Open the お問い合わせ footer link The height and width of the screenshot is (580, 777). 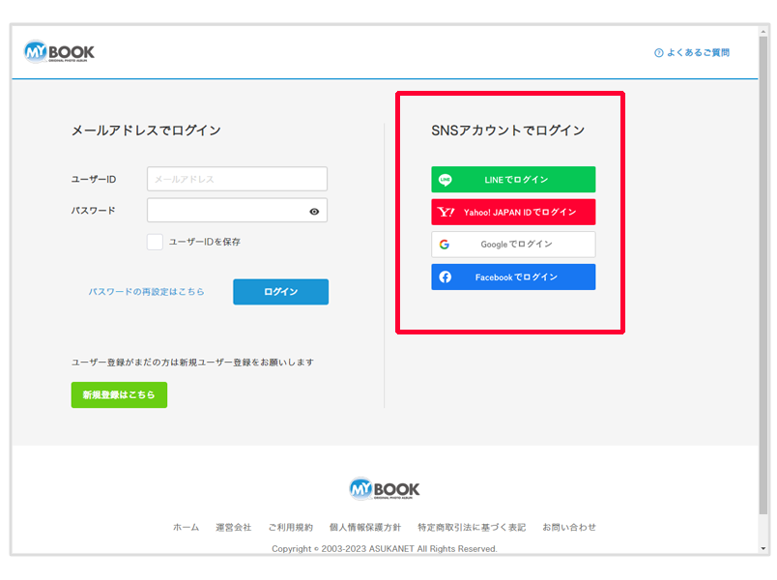(x=569, y=528)
